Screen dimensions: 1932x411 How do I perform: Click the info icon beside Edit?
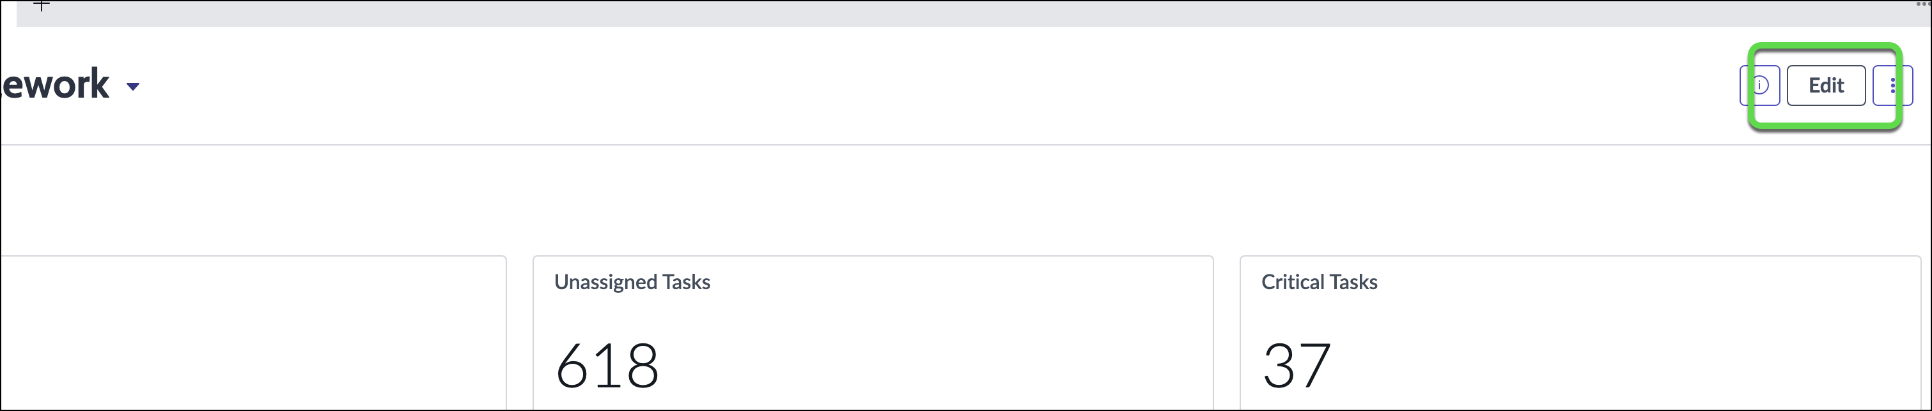pos(1760,86)
